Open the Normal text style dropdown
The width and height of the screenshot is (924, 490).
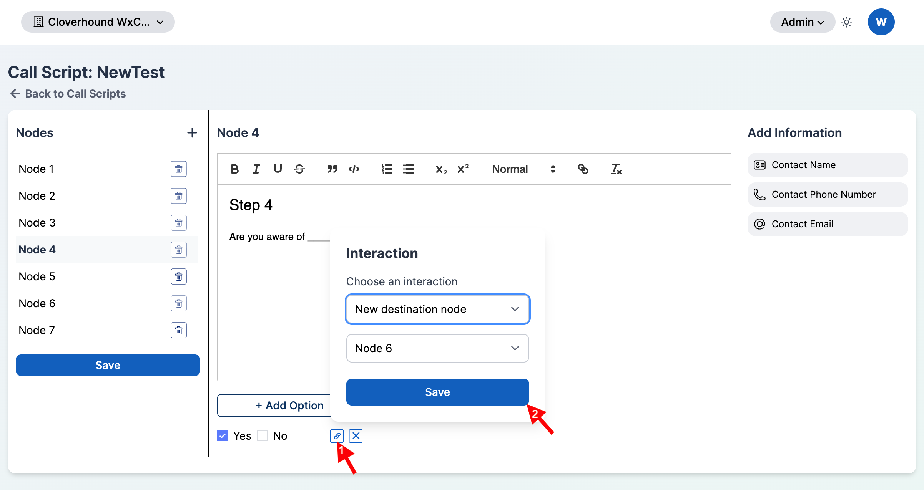coord(524,169)
